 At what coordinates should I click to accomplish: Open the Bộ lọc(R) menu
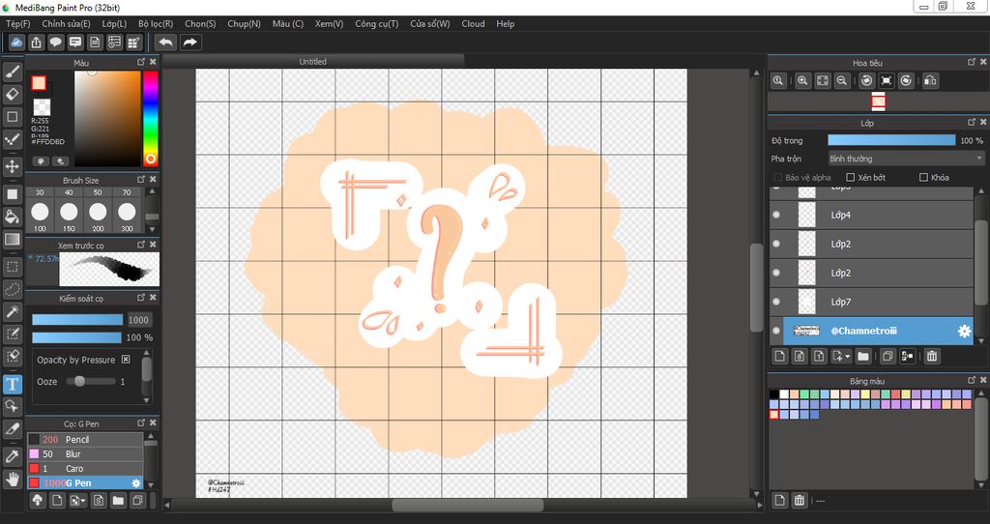pos(156,23)
